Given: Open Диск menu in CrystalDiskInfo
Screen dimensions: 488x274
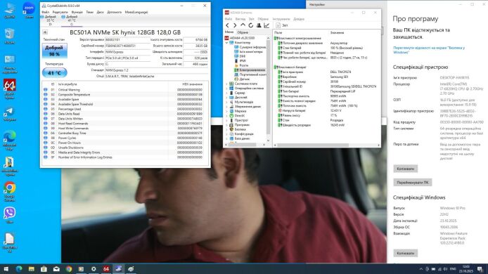Looking at the screenshot, I should pos(100,12).
